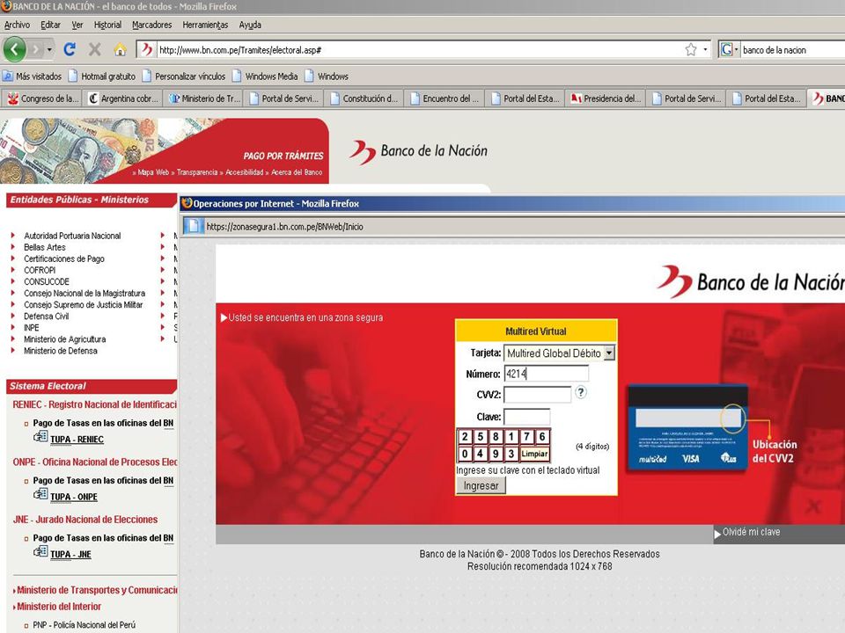The image size is (845, 633).
Task: Click virtual keypad digit 9
Action: [x=496, y=454]
